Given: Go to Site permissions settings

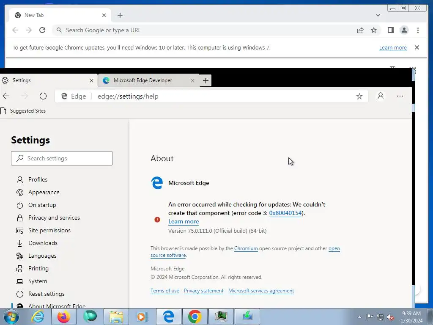Looking at the screenshot, I should (x=49, y=231).
